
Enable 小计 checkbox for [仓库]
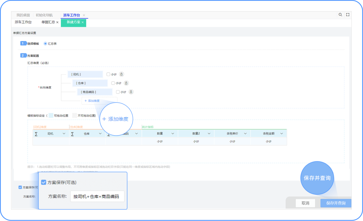tap(113, 83)
